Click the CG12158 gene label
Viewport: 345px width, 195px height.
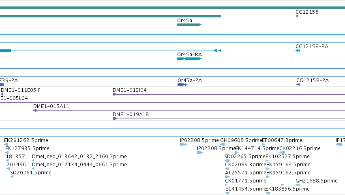click(x=307, y=12)
